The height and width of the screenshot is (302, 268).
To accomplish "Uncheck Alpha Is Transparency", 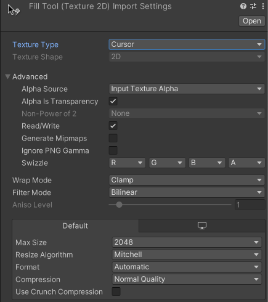I will (x=113, y=101).
